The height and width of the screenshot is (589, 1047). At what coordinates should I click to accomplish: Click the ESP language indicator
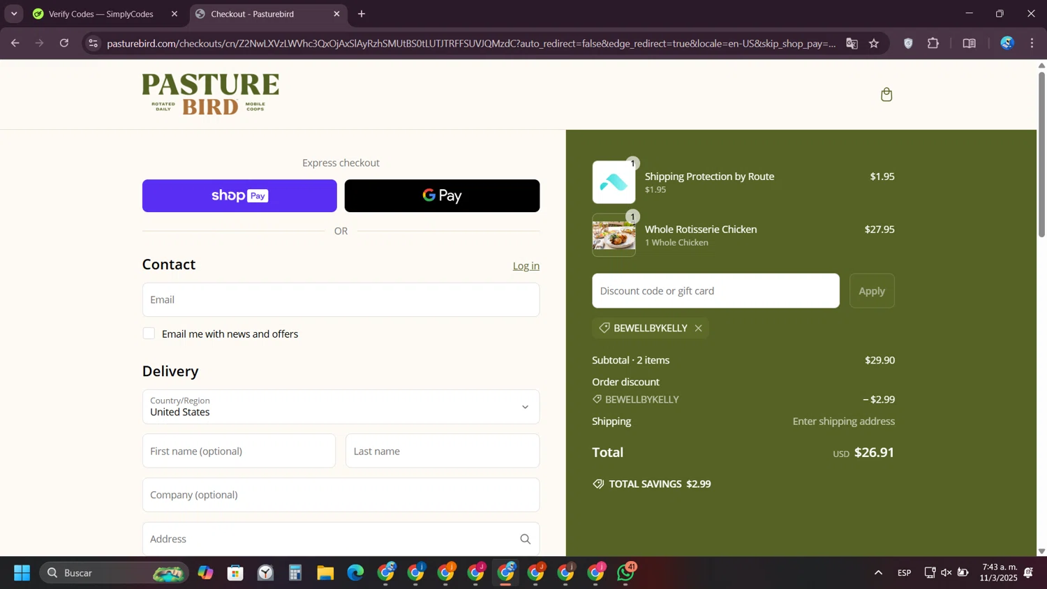pyautogui.click(x=904, y=573)
